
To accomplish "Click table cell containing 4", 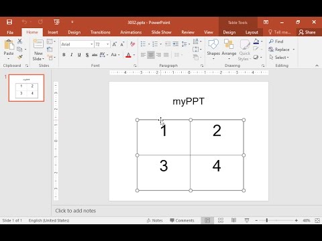I will click(217, 173).
